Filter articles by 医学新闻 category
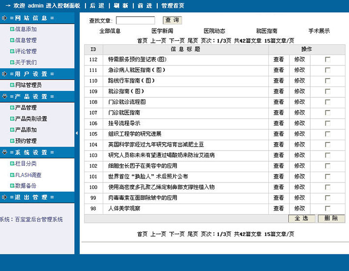Image resolution: width=349 pixels, height=271 pixels. tap(162, 31)
